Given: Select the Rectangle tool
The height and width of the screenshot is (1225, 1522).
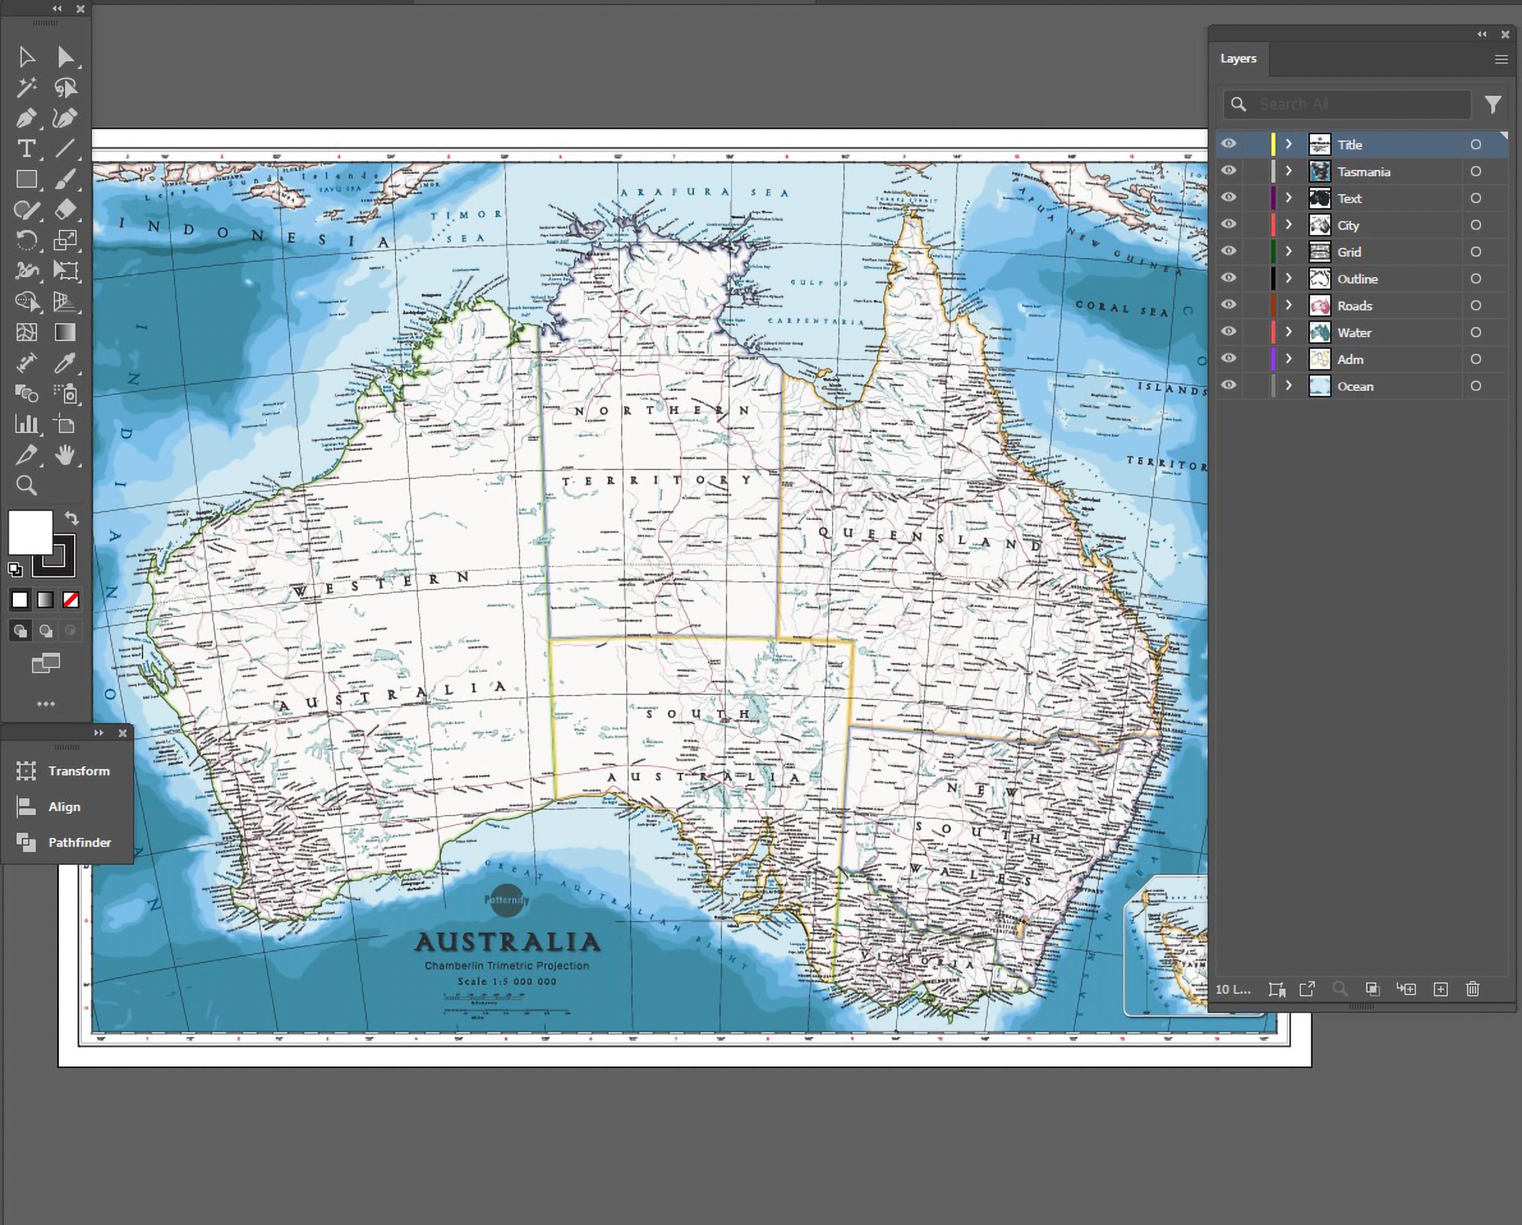Looking at the screenshot, I should pos(27,179).
